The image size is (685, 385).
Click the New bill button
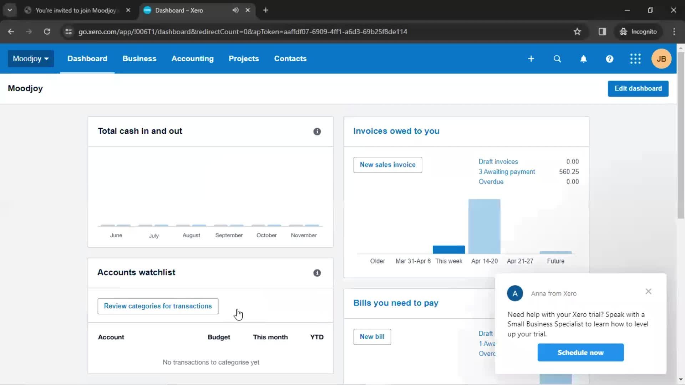(372, 337)
